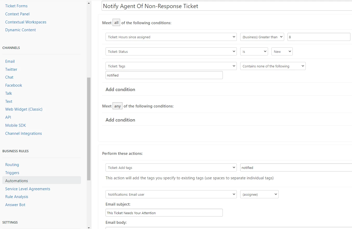Open the '(assignee)' recipient dropdown

click(x=259, y=194)
